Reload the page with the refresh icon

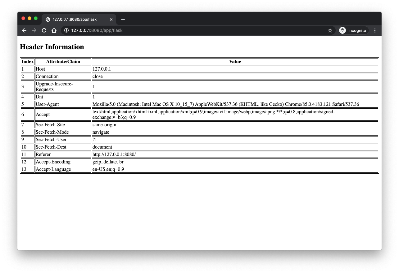click(44, 30)
